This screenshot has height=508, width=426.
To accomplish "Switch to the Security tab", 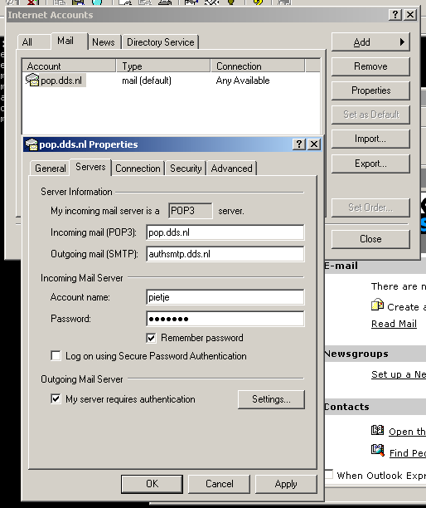I will [x=186, y=169].
